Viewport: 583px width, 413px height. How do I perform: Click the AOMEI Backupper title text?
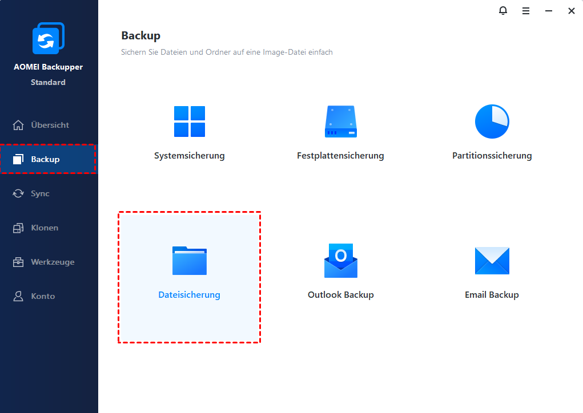point(49,67)
